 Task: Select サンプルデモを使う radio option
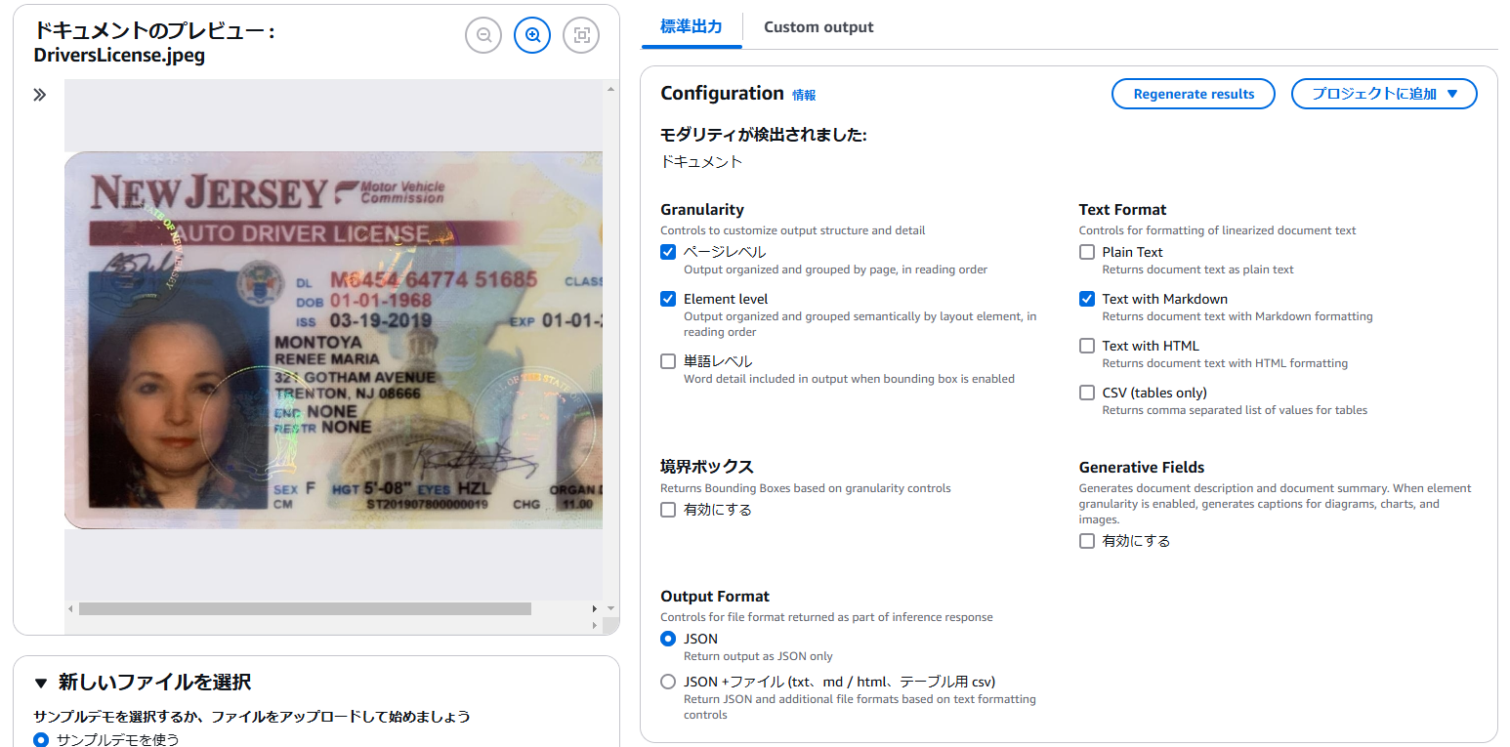coord(41,739)
